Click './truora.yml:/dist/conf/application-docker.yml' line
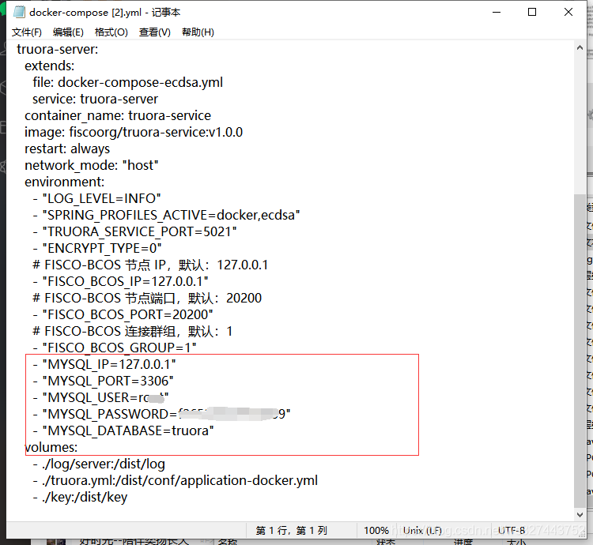This screenshot has width=593, height=545. point(176,481)
